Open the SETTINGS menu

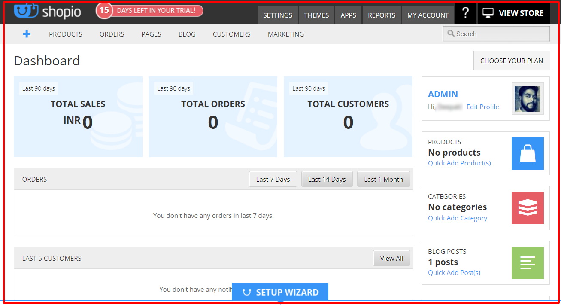[x=278, y=15]
